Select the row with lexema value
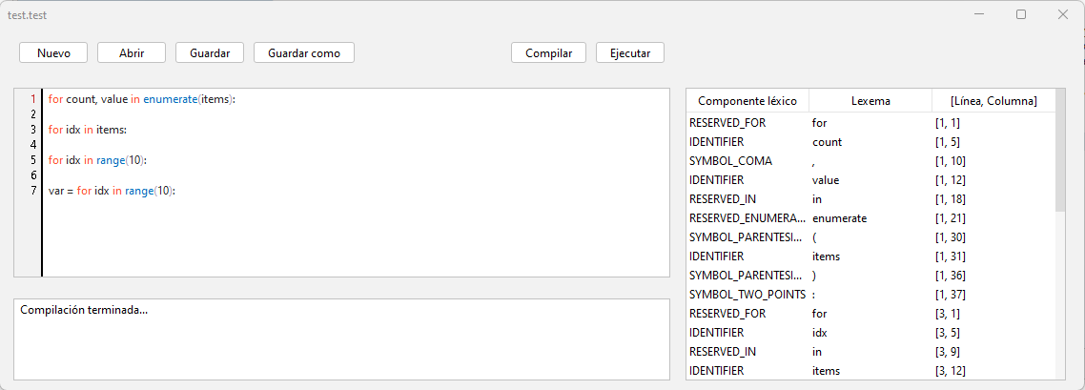Screen dimensions: 1085x390 click(870, 180)
